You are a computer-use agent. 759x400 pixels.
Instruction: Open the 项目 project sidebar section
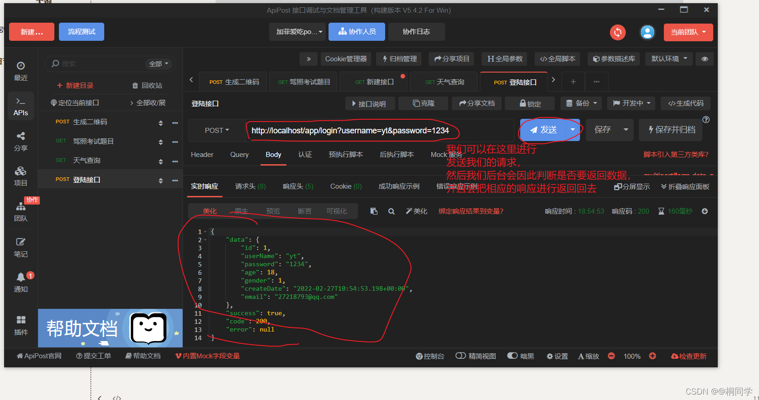click(21, 176)
